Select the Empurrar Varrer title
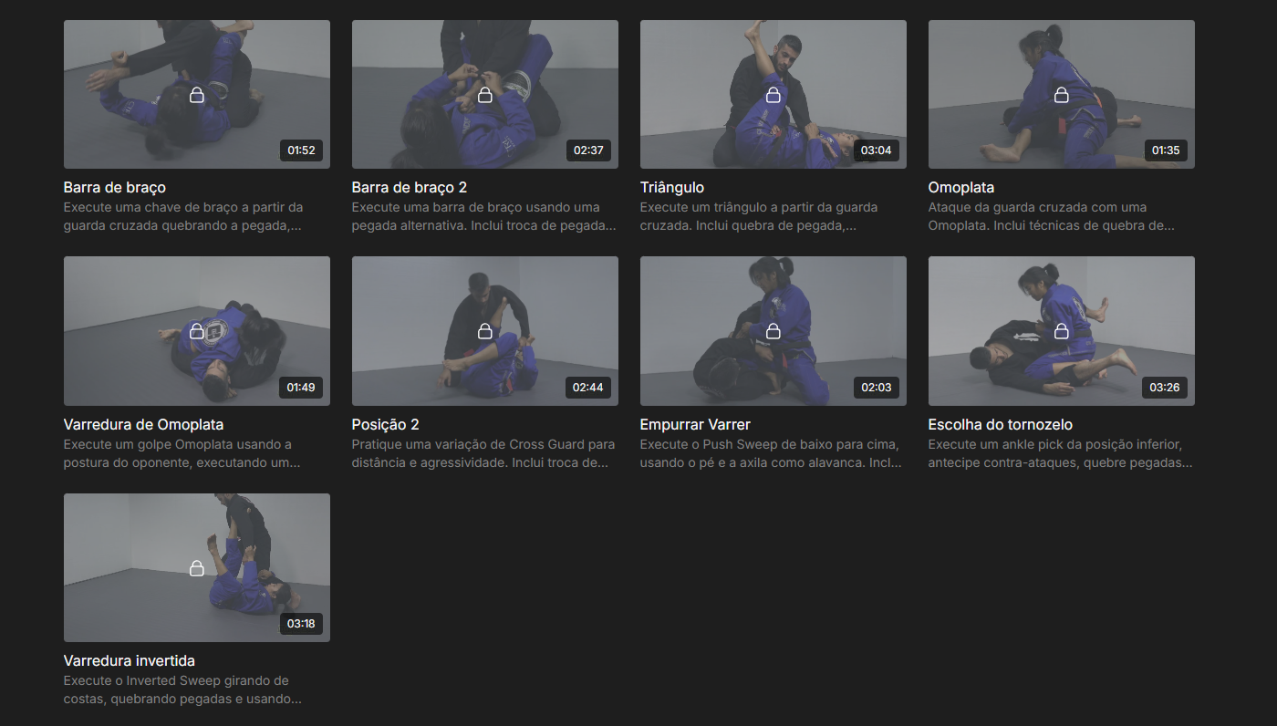The image size is (1277, 726). coord(695,425)
